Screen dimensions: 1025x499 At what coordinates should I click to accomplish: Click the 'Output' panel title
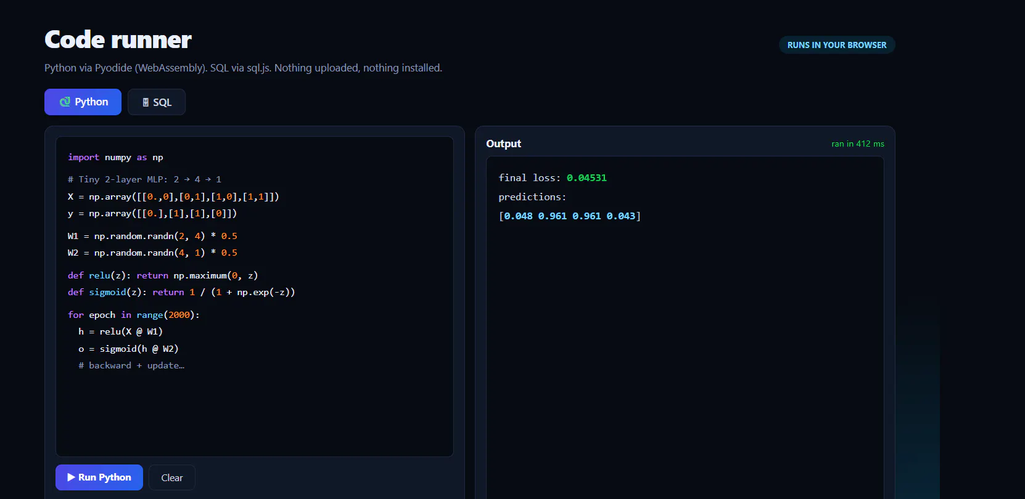coord(503,144)
